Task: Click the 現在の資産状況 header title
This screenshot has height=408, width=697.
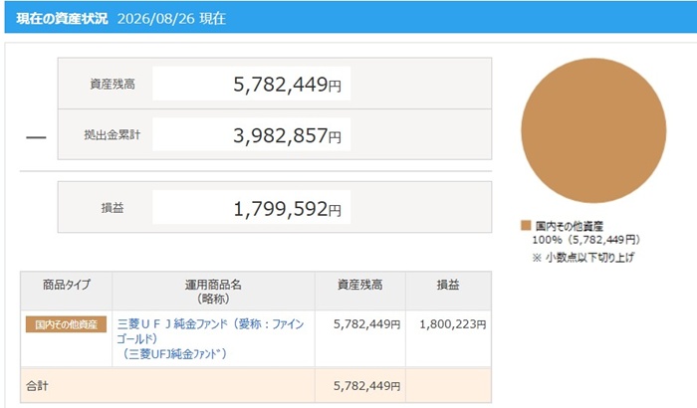Action: tap(62, 19)
